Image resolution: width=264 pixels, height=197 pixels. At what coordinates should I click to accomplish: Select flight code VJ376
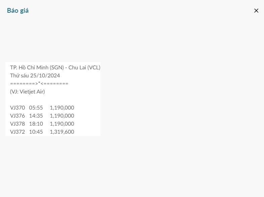(17, 116)
